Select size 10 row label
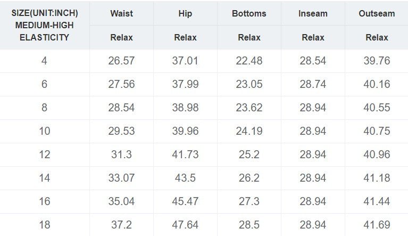 pos(44,131)
